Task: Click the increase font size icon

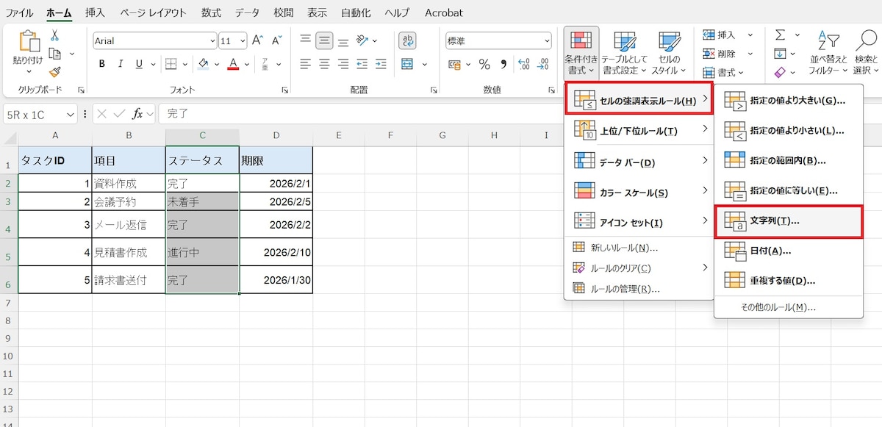Action: 257,41
